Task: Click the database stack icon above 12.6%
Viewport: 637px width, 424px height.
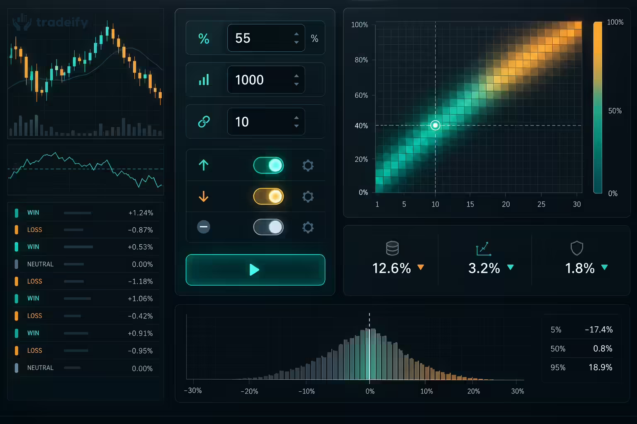Action: pyautogui.click(x=392, y=248)
